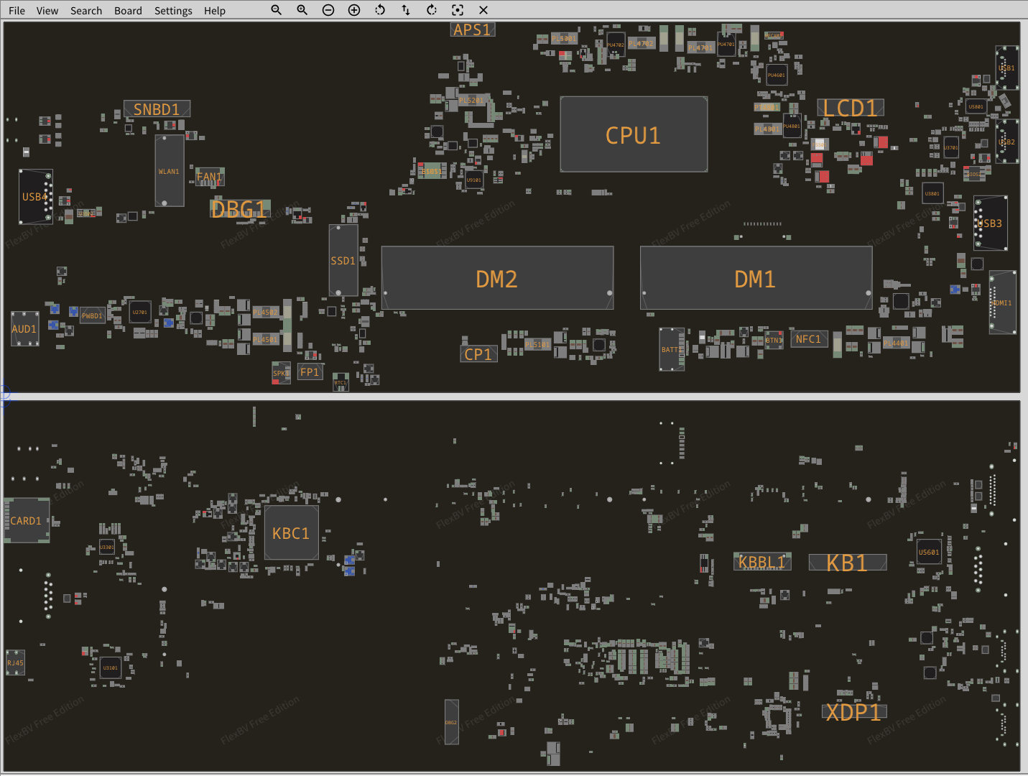Open the Help menu
1028x776 pixels.
pyautogui.click(x=214, y=11)
